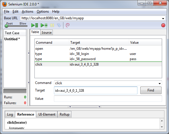Open the UI-Element tab
Screen dimensions: 169x134
point(47,114)
